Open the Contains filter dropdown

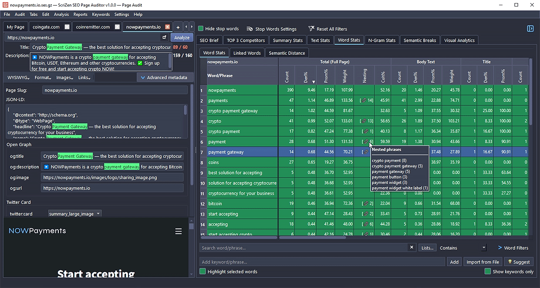coord(483,248)
